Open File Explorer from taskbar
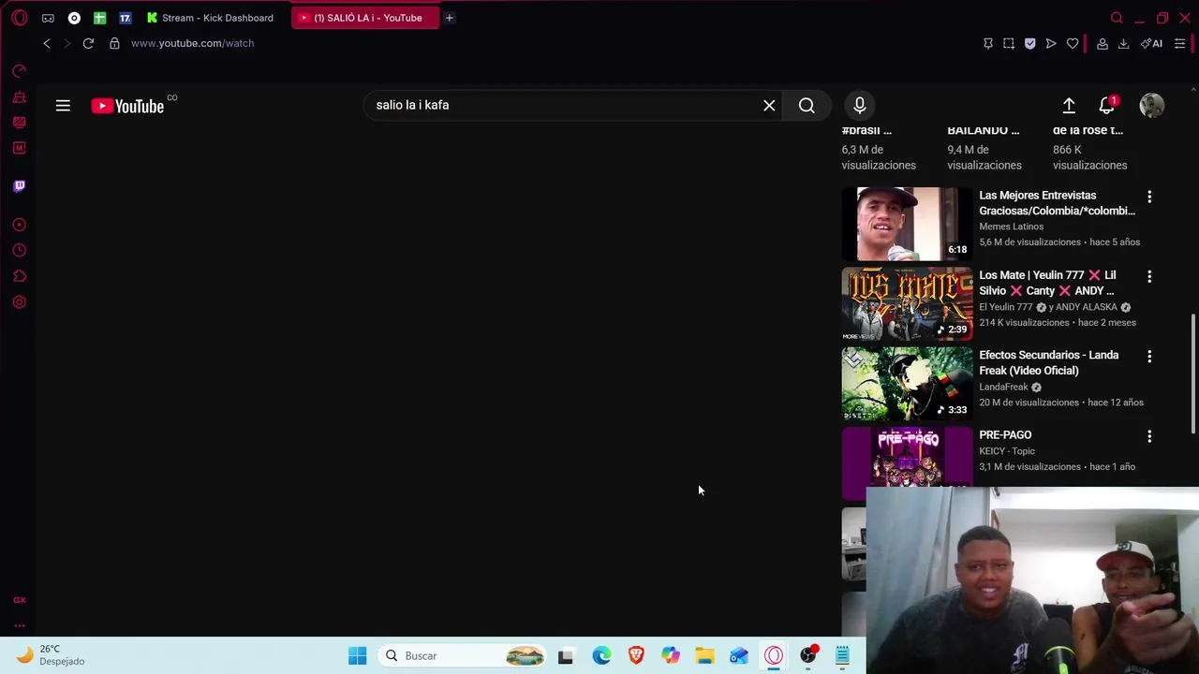1199x674 pixels. pos(704,656)
